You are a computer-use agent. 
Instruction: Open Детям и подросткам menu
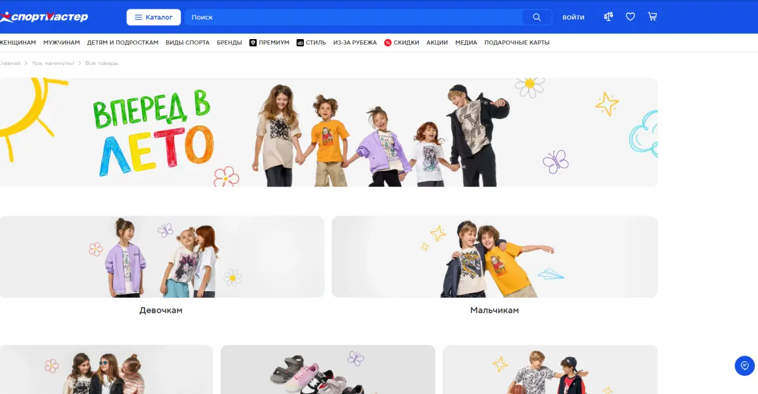coord(123,43)
